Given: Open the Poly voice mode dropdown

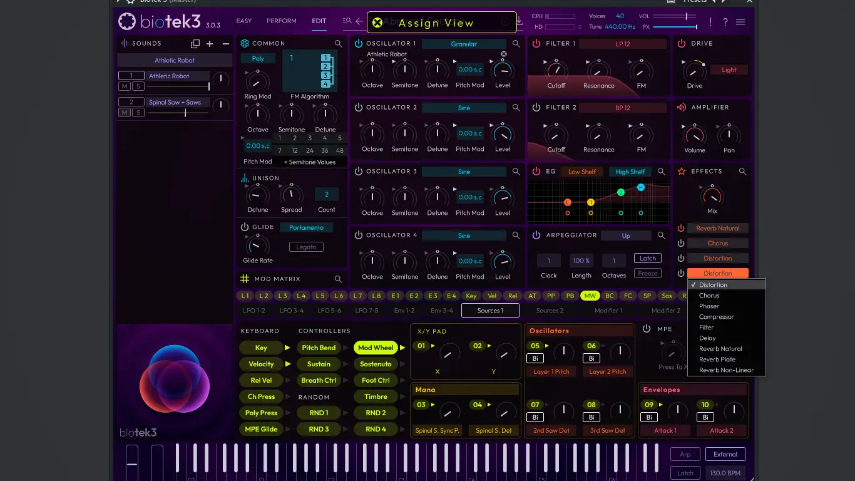Looking at the screenshot, I should pos(258,58).
